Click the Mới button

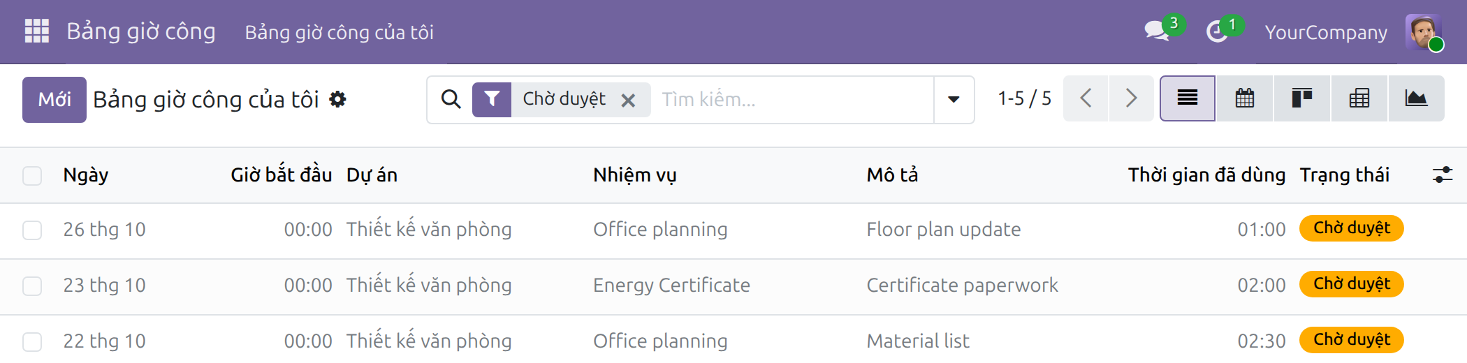tap(54, 100)
